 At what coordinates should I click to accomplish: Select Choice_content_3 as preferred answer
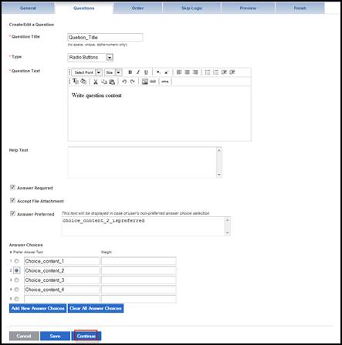click(x=16, y=280)
